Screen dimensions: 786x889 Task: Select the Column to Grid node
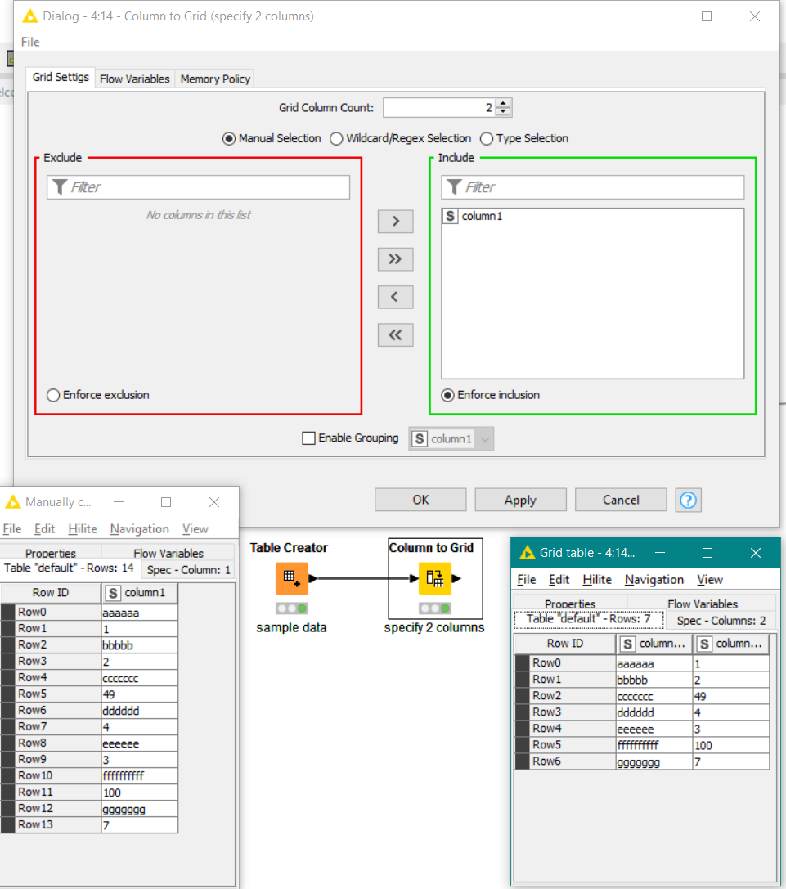[435, 579]
